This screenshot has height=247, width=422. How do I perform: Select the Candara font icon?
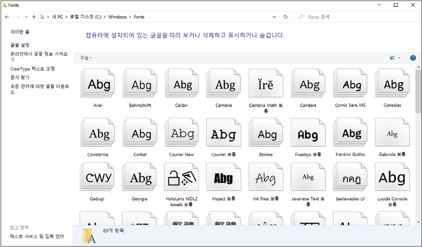[308, 83]
